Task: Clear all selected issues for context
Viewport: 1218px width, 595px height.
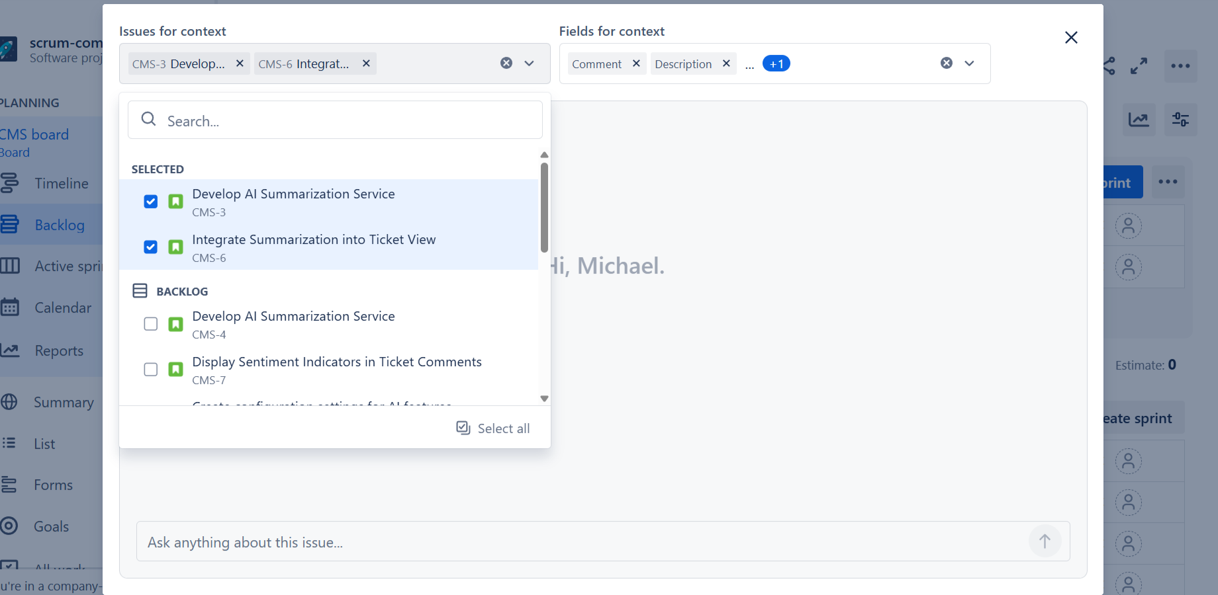Action: click(x=506, y=63)
